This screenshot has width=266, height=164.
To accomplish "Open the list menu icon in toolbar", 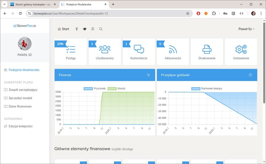I will pos(93,29).
